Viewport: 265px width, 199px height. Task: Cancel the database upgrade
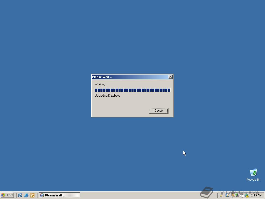point(159,111)
